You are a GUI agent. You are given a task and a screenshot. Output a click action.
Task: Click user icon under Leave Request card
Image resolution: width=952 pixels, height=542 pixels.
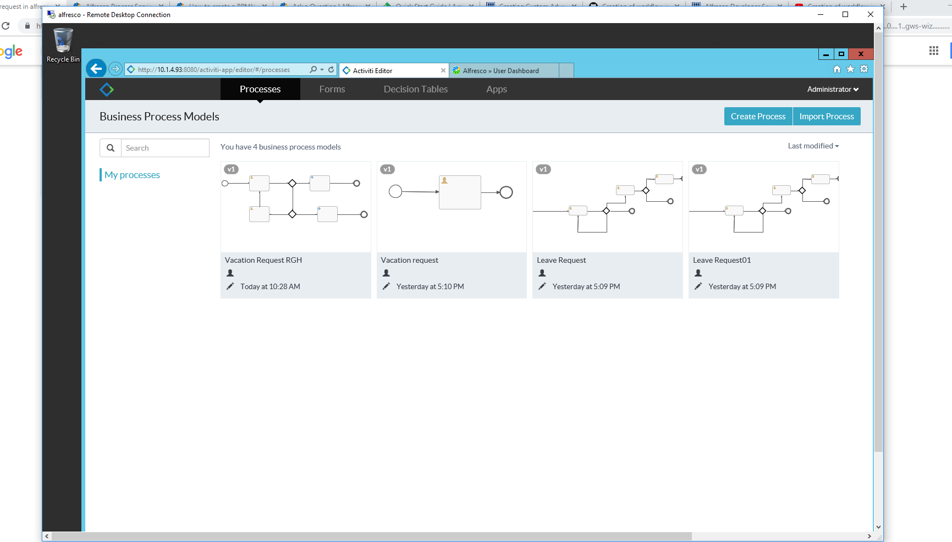click(x=542, y=273)
